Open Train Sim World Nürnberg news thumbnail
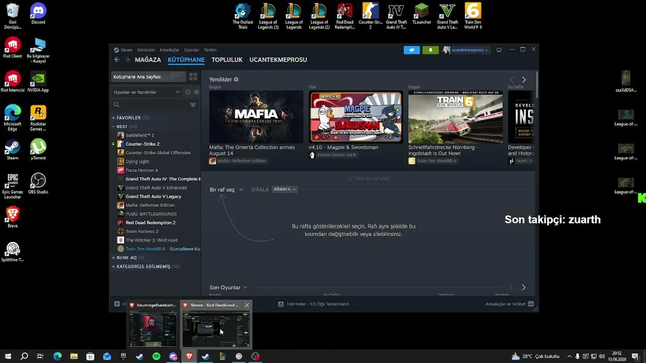 point(455,117)
